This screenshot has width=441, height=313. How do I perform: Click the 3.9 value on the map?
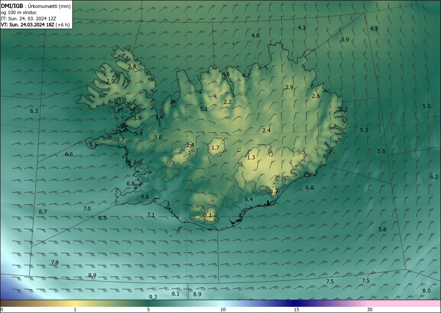click(345, 40)
